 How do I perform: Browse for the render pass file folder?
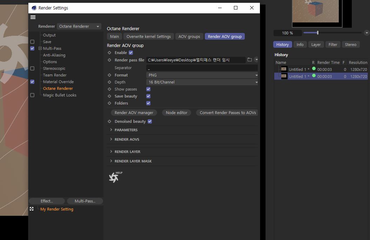[x=250, y=60]
